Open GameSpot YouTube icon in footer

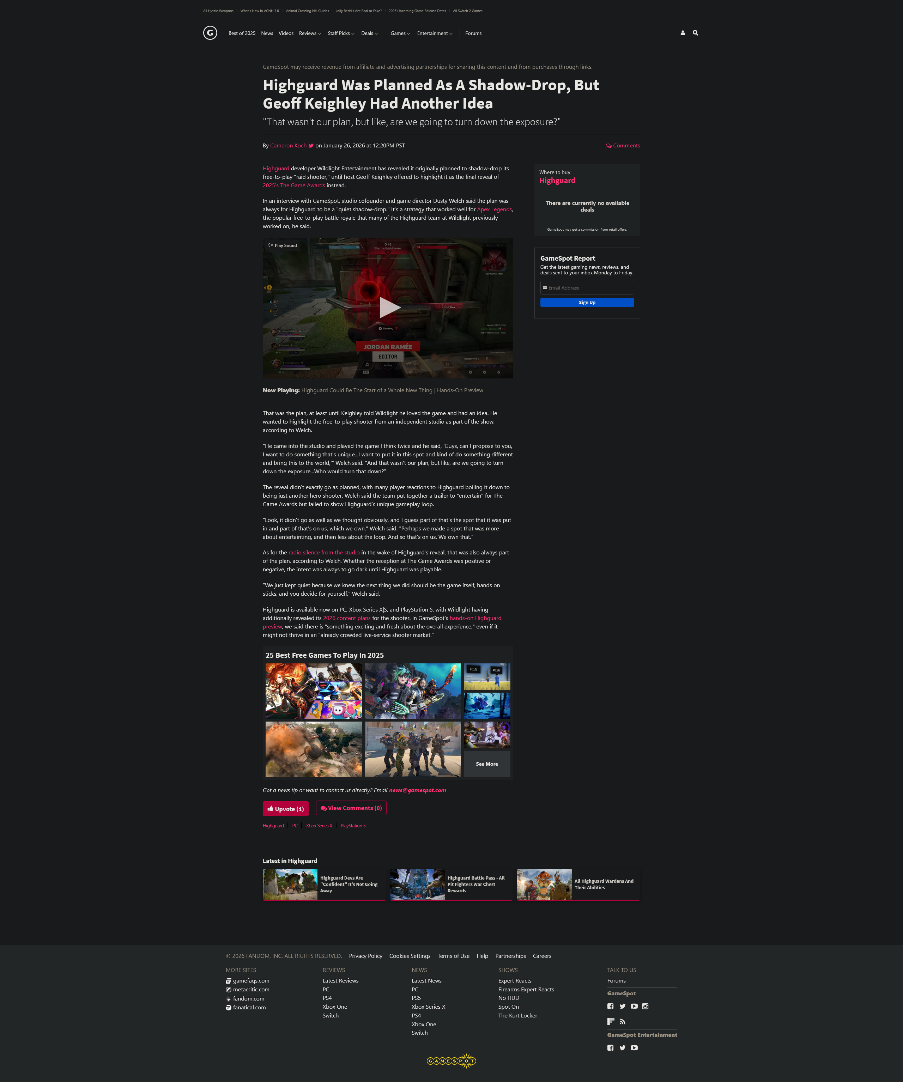point(634,1006)
